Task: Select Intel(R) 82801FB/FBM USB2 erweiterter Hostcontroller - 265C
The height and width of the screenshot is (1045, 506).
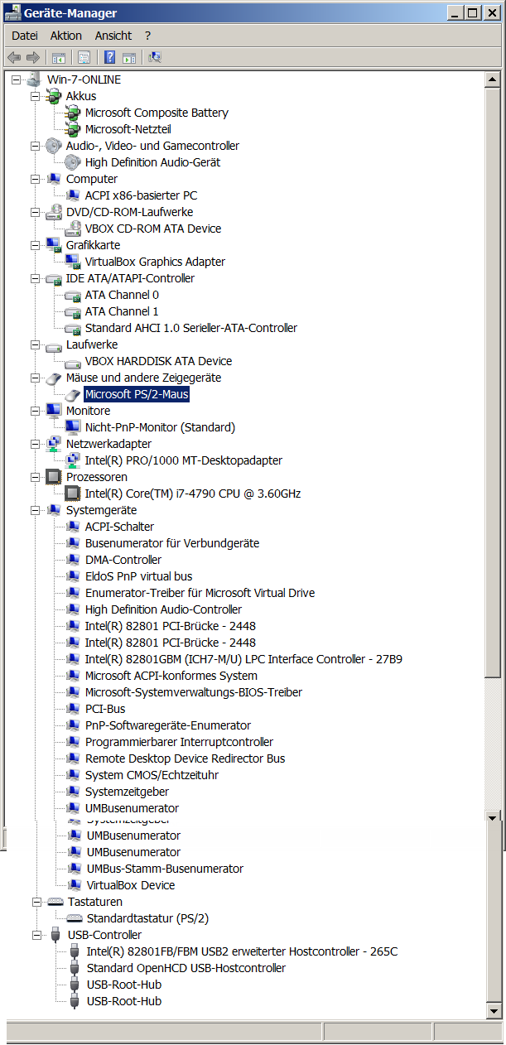Action: [242, 951]
